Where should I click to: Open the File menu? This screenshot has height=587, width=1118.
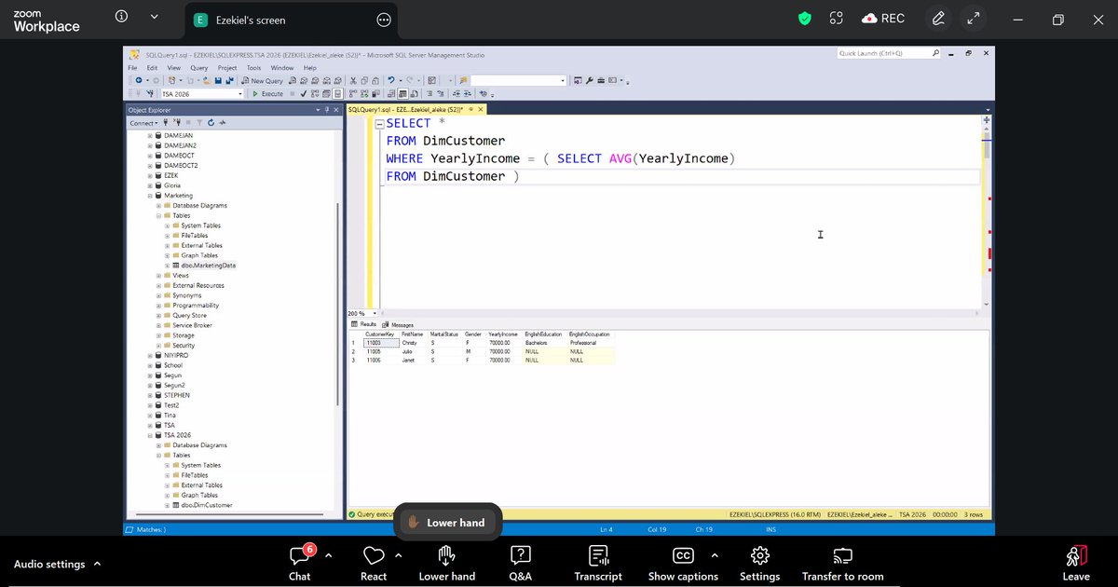click(132, 68)
